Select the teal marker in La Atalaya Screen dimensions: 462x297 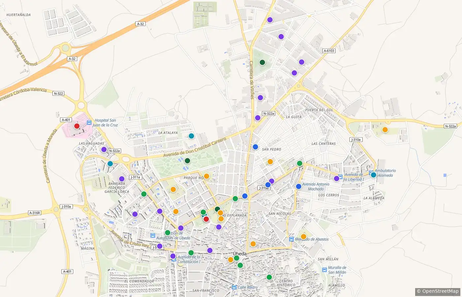tap(191, 136)
